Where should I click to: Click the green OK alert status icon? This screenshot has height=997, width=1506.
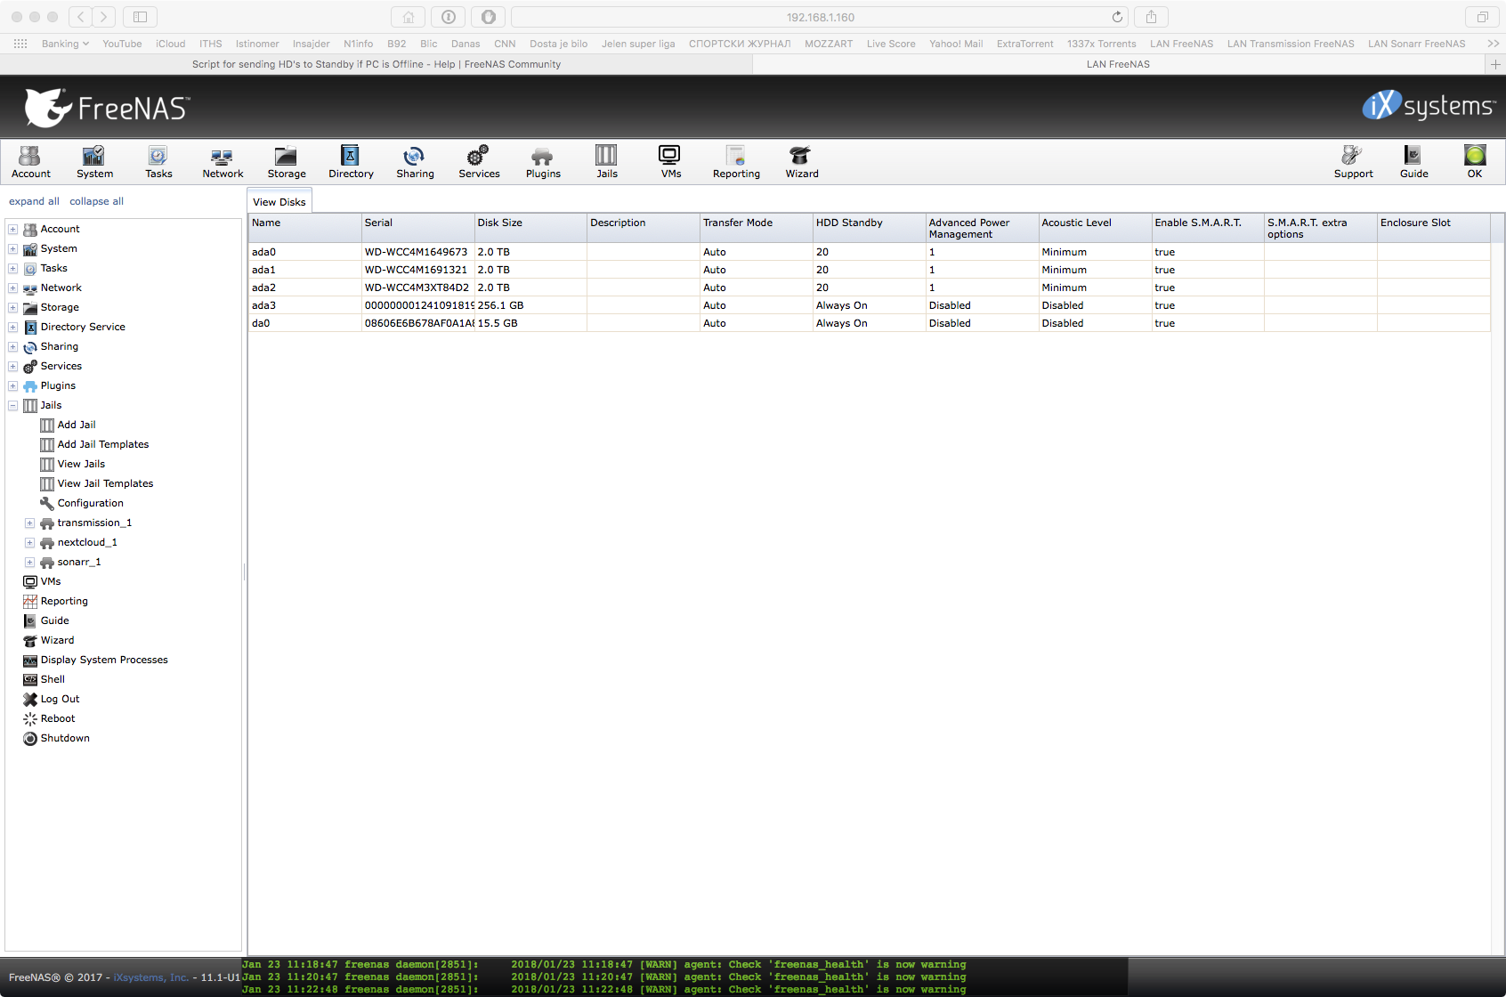(1475, 156)
